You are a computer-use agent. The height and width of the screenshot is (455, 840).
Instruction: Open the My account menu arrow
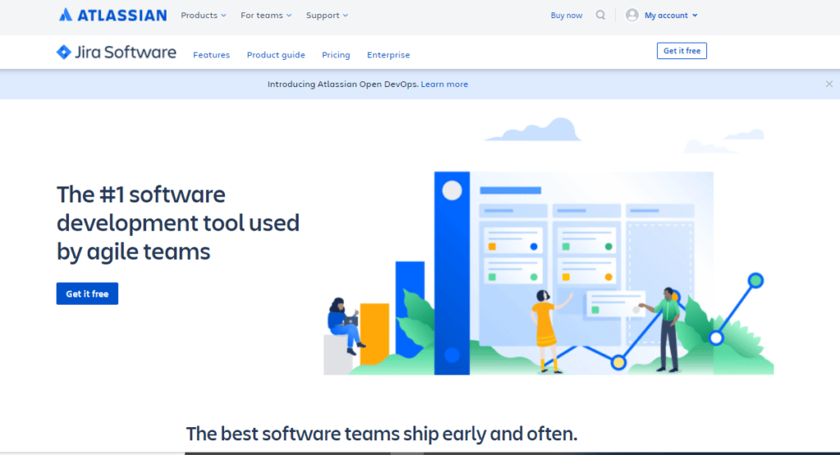pos(695,16)
